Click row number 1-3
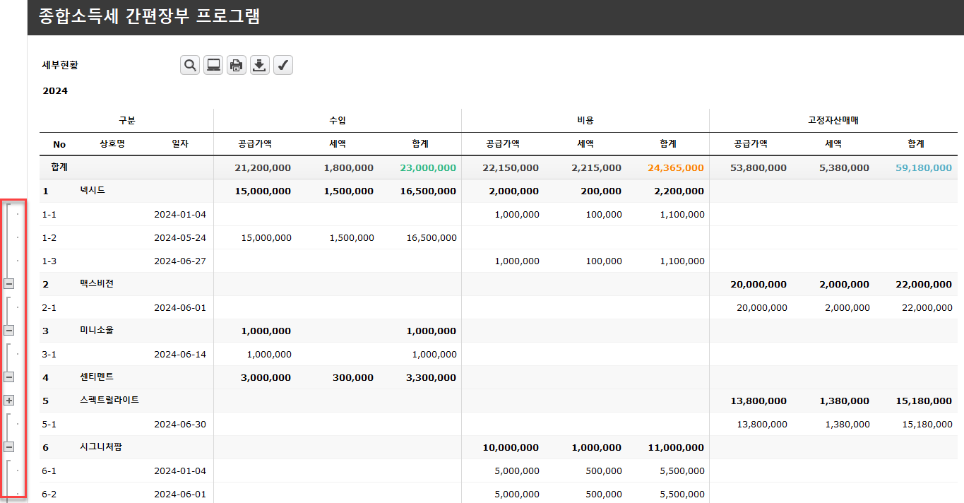Viewport: 964px width, 503px height. [x=49, y=261]
